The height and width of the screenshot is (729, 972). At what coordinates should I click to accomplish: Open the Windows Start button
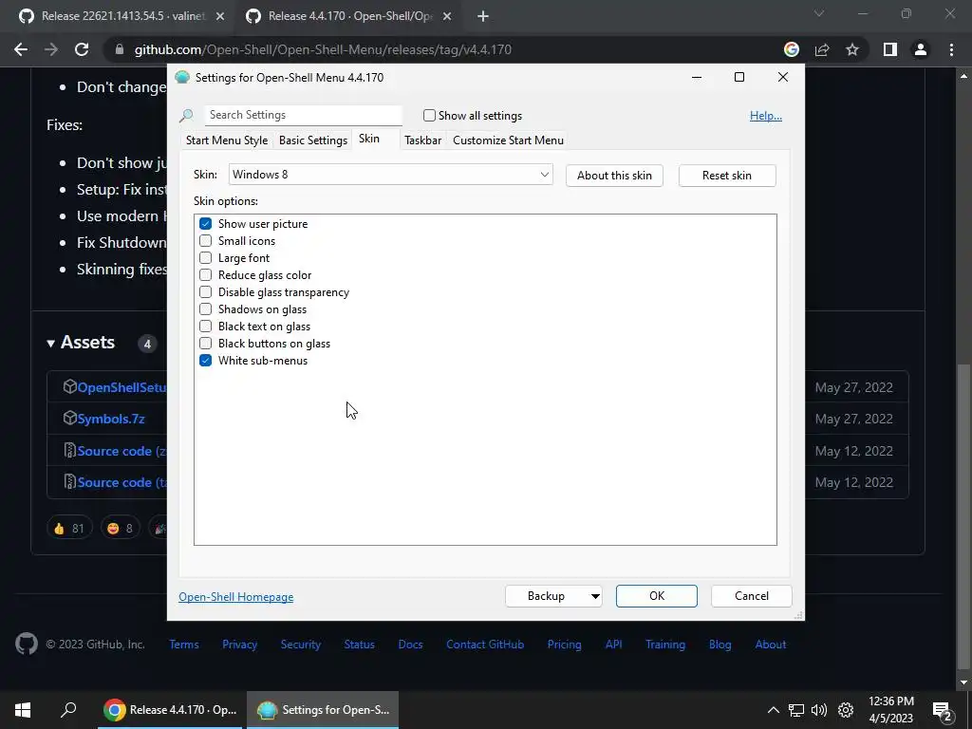click(23, 710)
